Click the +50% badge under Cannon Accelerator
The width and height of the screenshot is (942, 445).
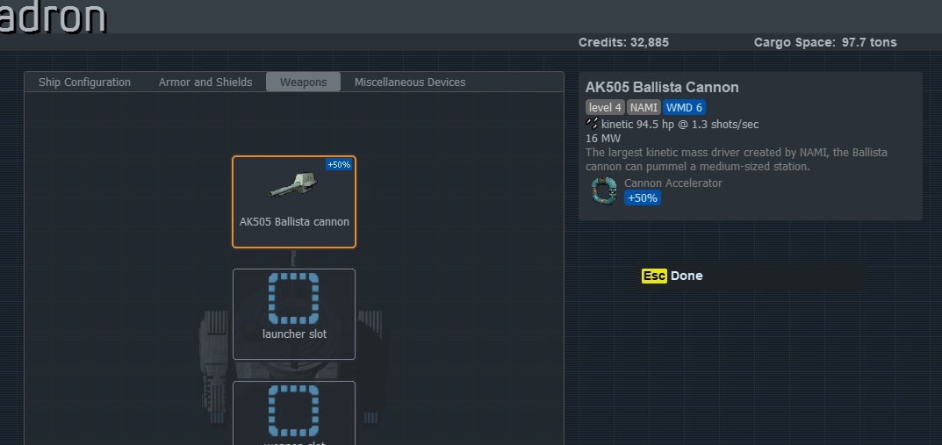click(x=642, y=198)
